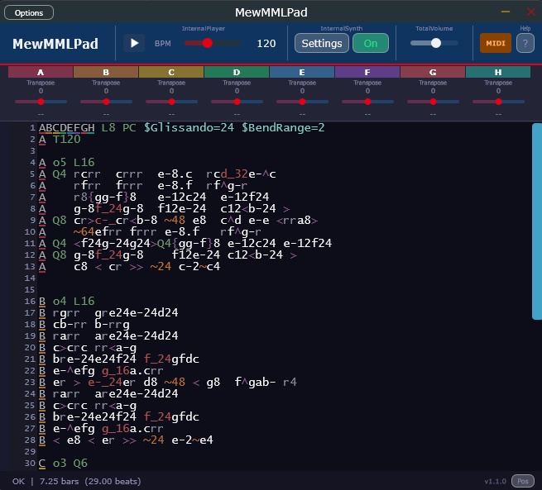Click '~24 e-2~e4' on line 28
542x490 pixels.
[x=178, y=440]
